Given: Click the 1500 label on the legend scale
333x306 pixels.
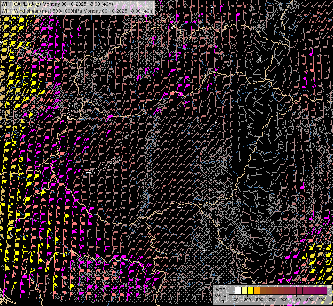Looking at the screenshot, I should [x=321, y=299].
